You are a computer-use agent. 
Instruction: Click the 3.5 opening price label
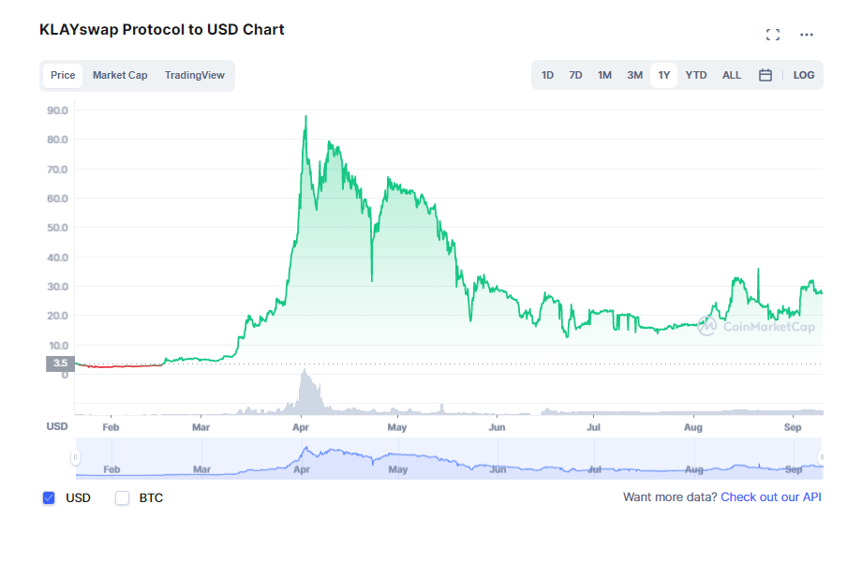point(61,363)
